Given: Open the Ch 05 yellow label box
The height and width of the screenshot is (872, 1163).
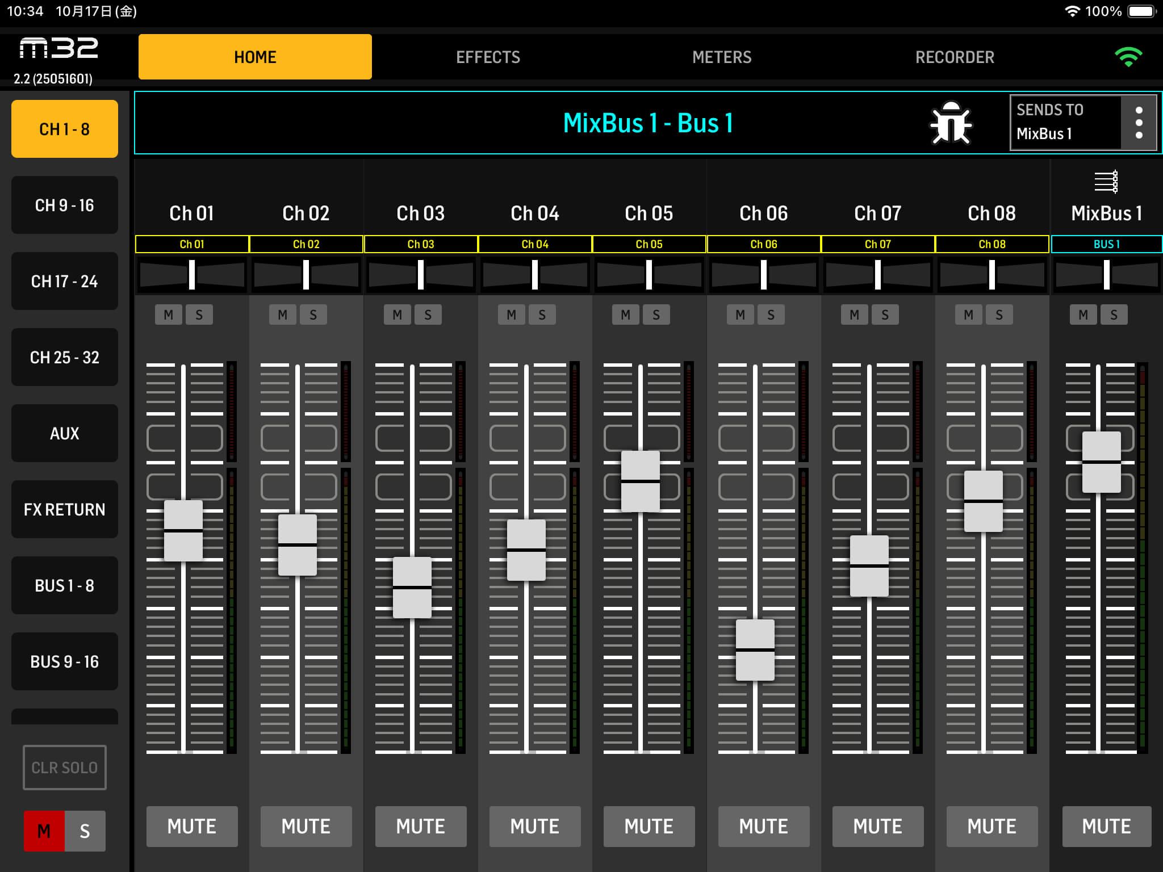Looking at the screenshot, I should pyautogui.click(x=649, y=244).
